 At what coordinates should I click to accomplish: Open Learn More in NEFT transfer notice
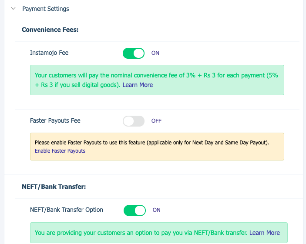pos(265,233)
